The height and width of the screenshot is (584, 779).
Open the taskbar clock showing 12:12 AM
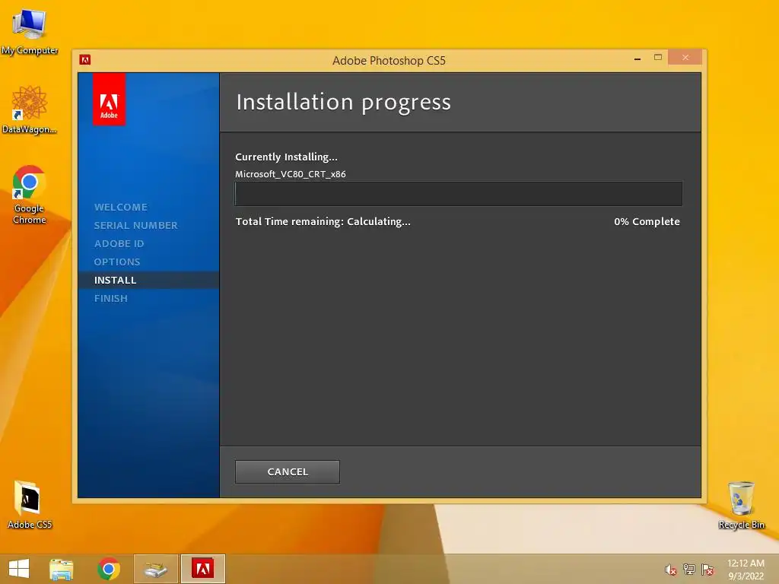point(746,570)
